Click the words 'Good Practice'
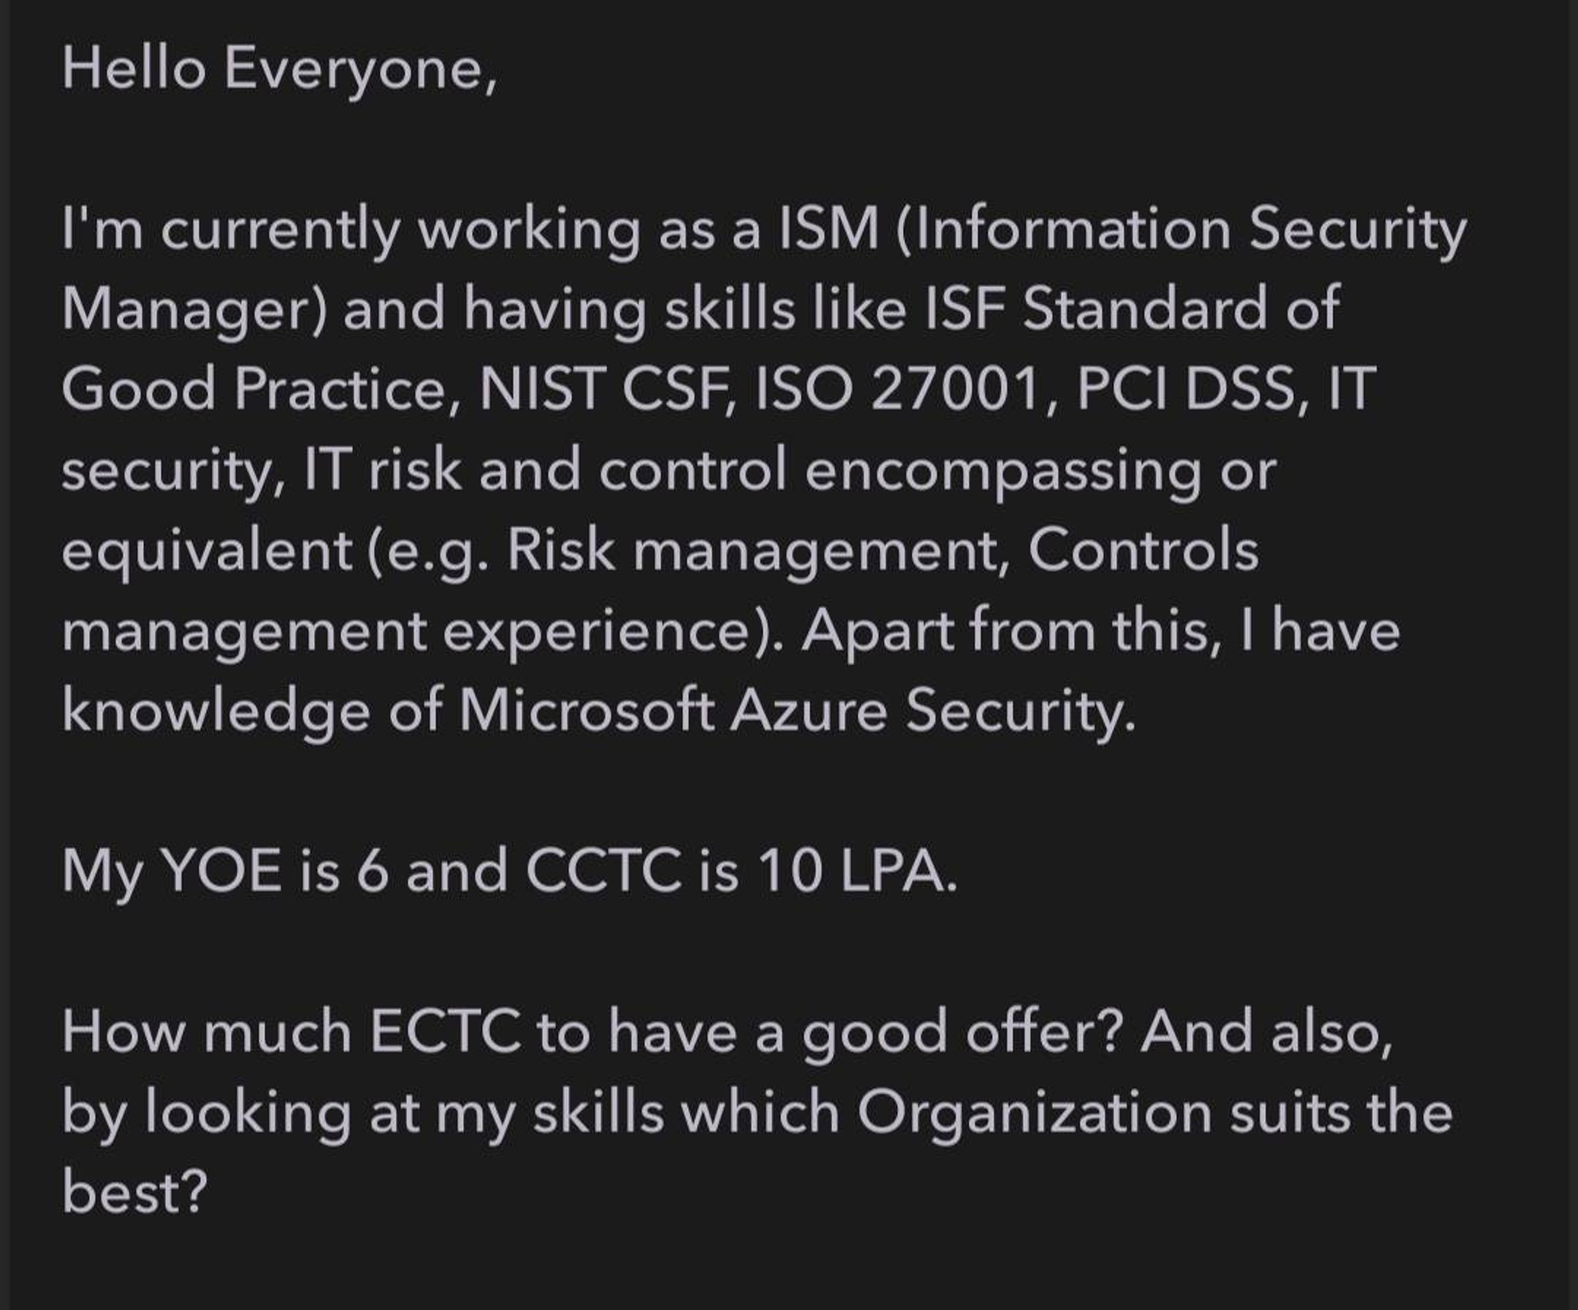 click(x=253, y=388)
